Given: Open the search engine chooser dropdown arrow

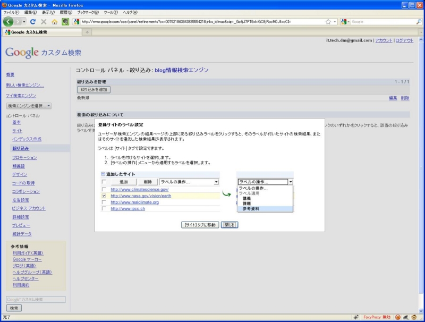Looking at the screenshot, I should point(348,22).
